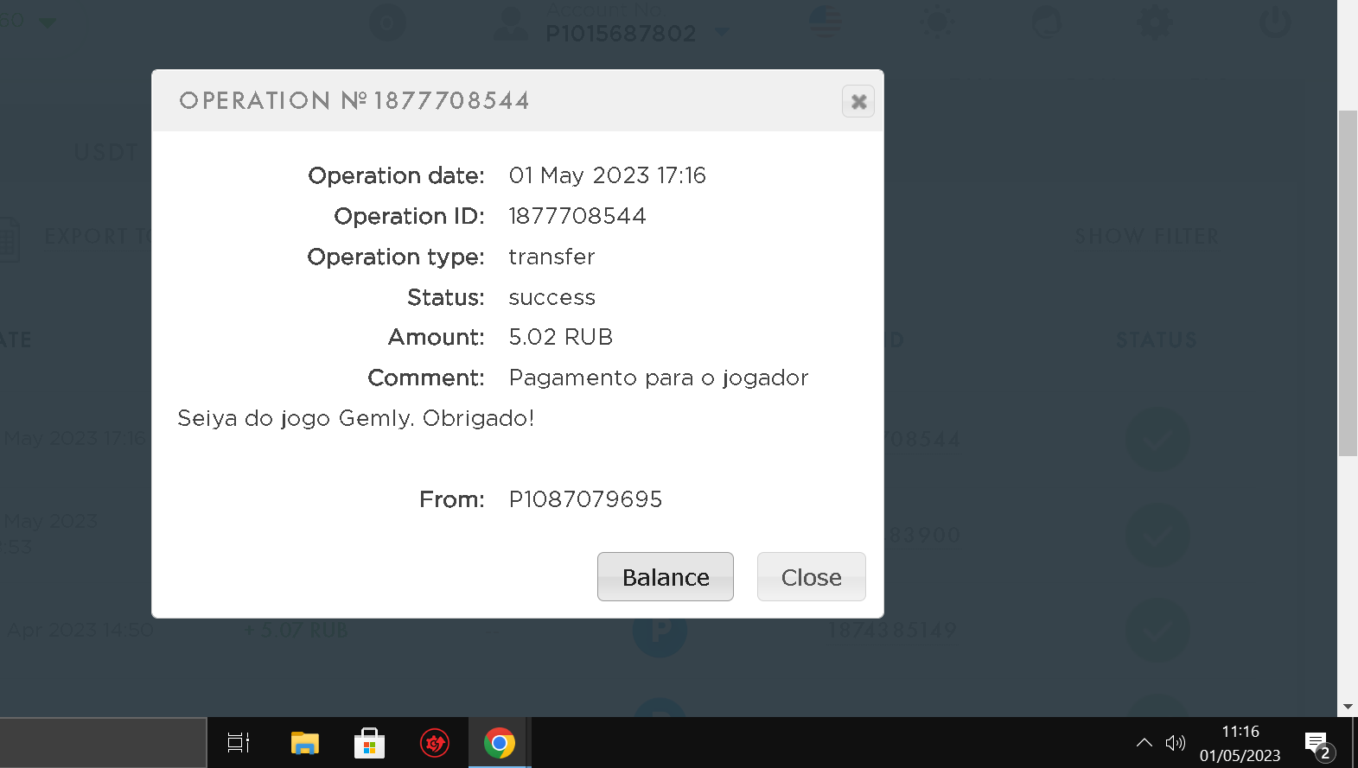This screenshot has width=1358, height=768.
Task: Open the volume control in system tray
Action: coord(1176,743)
